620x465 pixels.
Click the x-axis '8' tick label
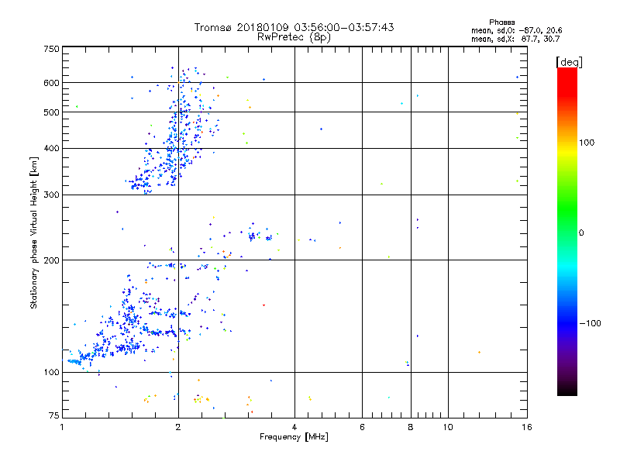pyautogui.click(x=411, y=427)
